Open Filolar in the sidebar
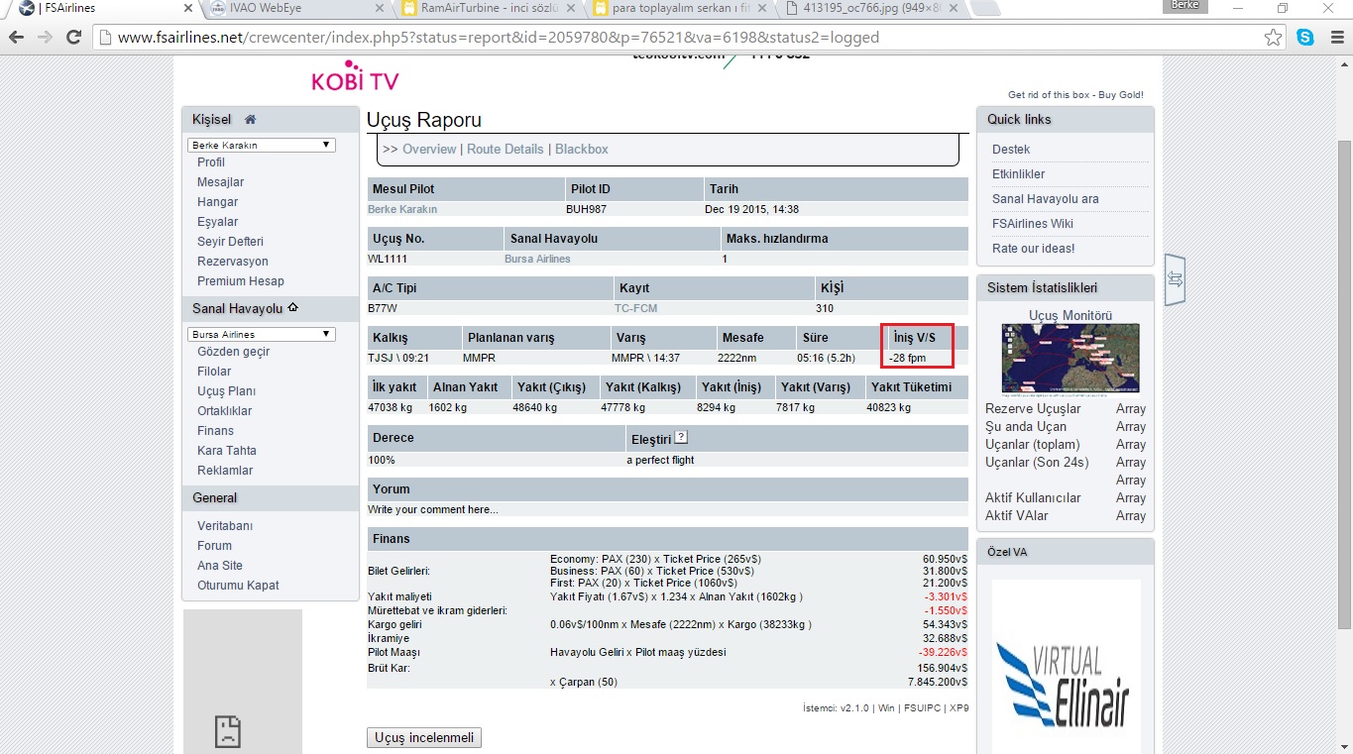1353x754 pixels. [214, 372]
